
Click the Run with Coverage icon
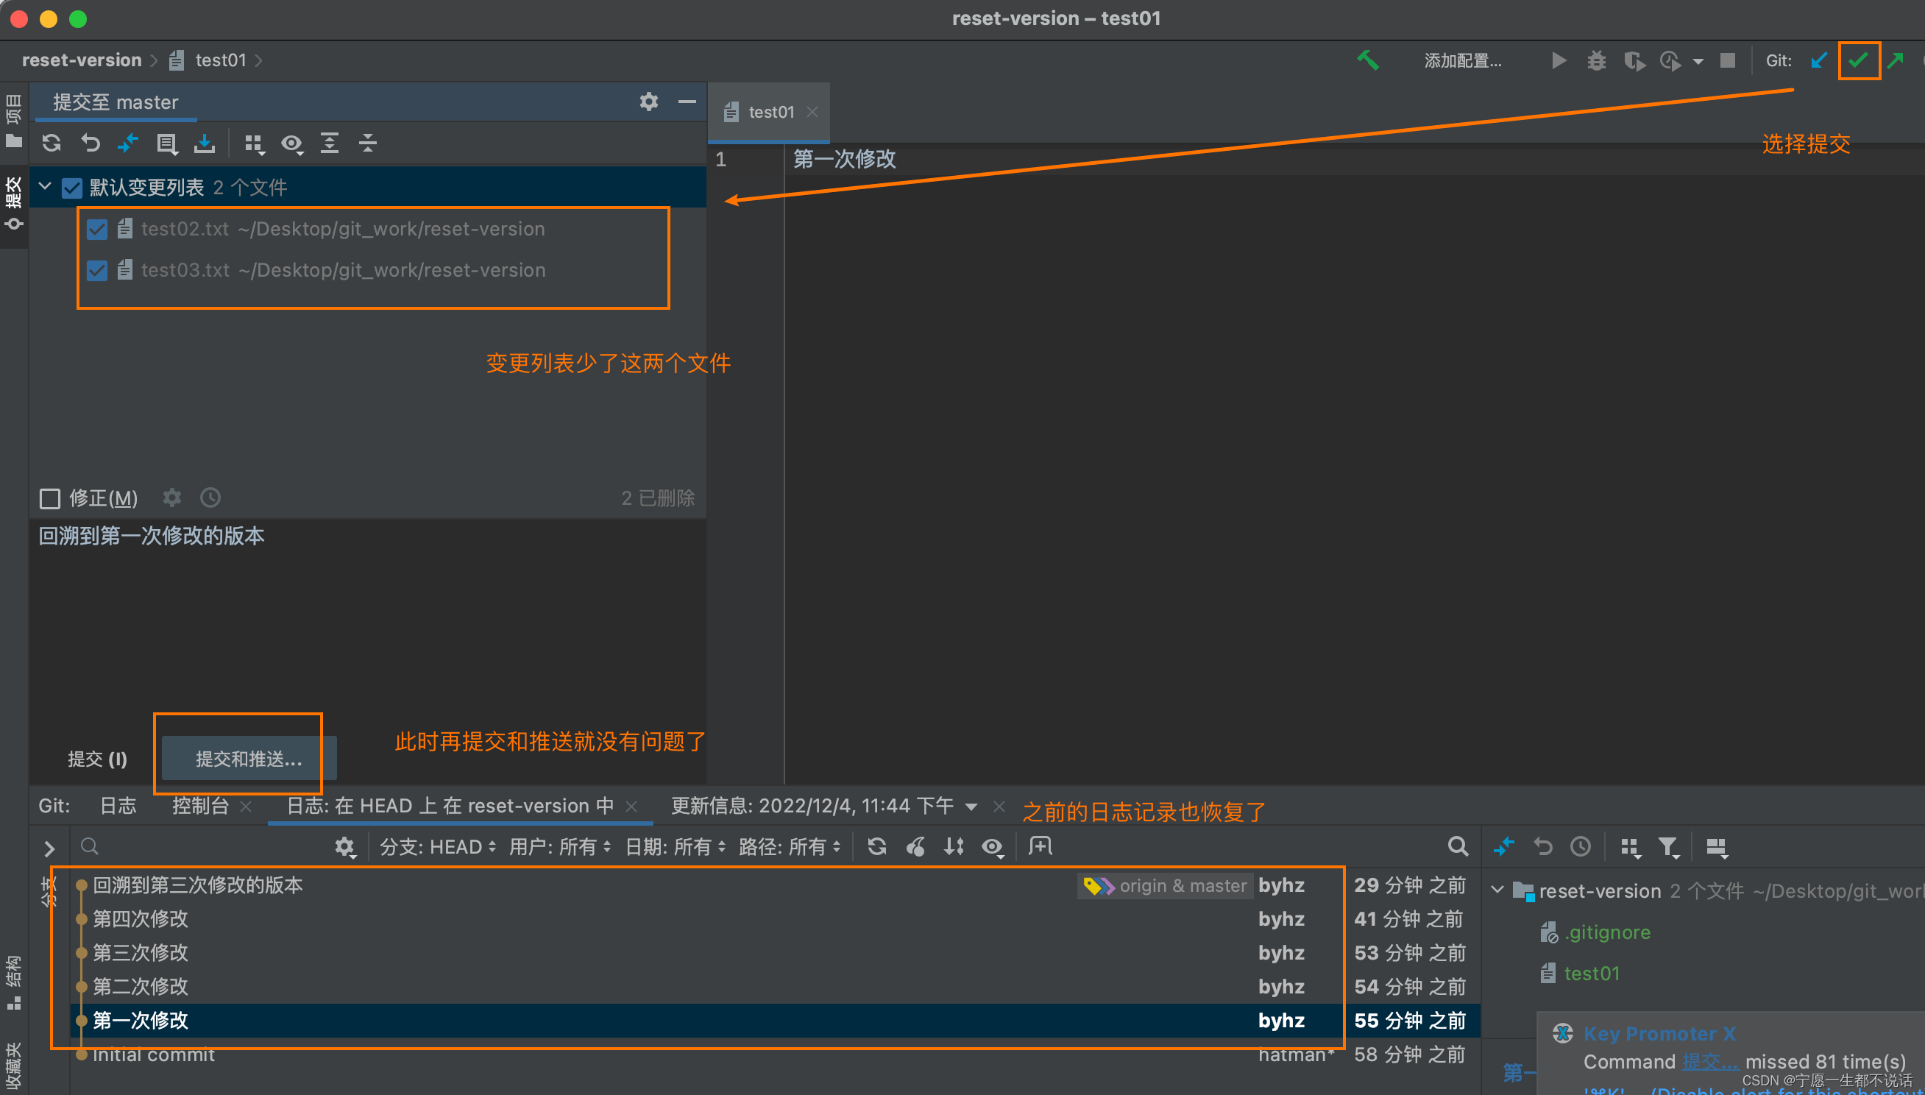[1634, 60]
